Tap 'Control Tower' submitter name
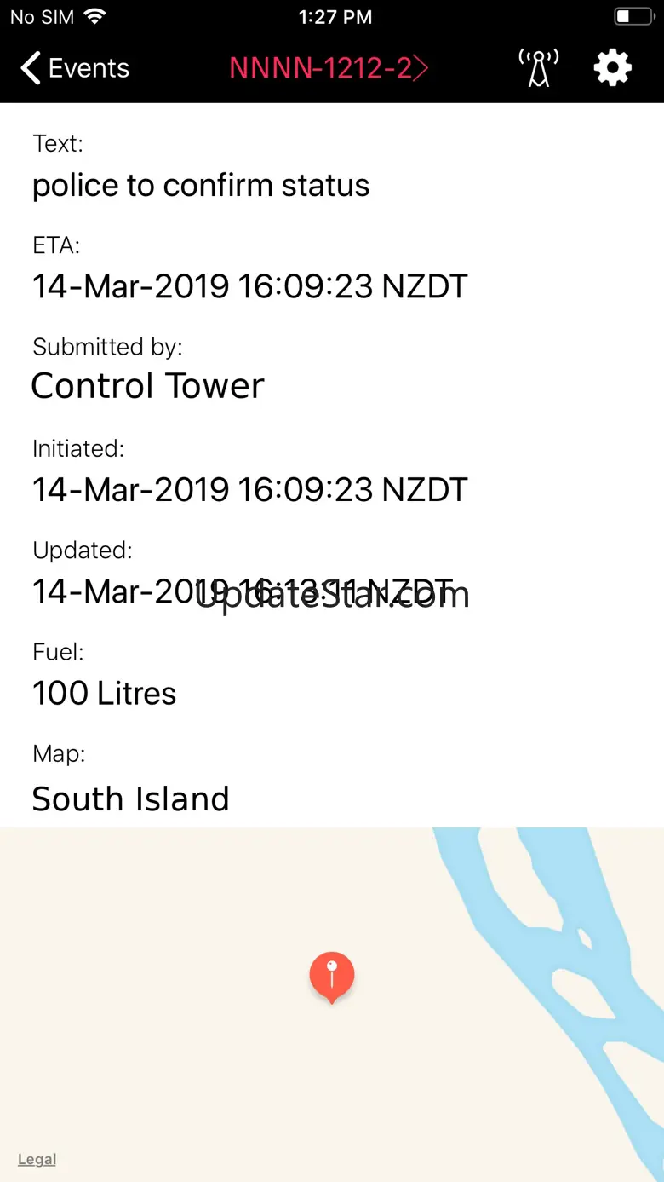Viewport: 664px width, 1182px height. pyautogui.click(x=148, y=386)
